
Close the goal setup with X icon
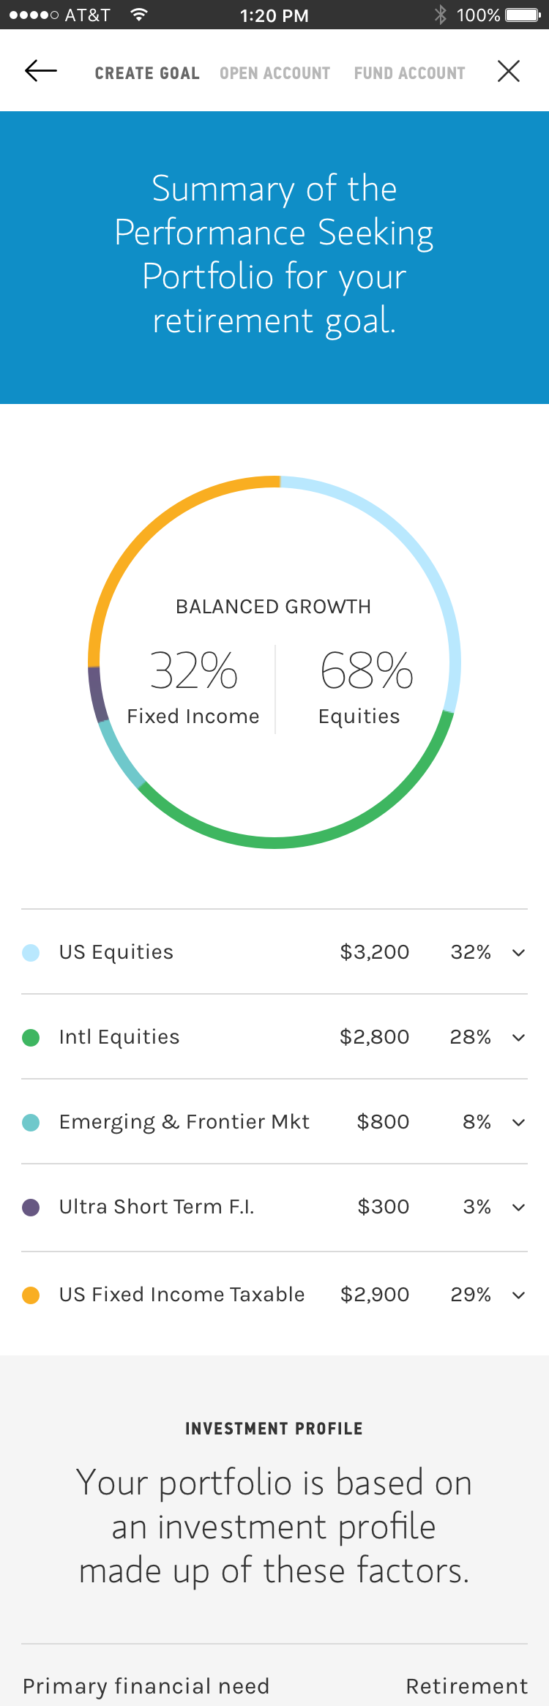(508, 71)
